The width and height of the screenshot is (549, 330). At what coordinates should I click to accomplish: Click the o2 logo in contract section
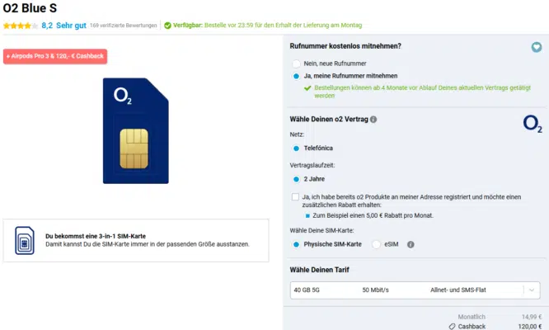tap(533, 125)
